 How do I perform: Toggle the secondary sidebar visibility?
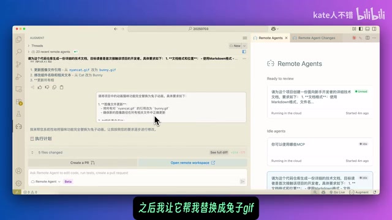(x=374, y=29)
